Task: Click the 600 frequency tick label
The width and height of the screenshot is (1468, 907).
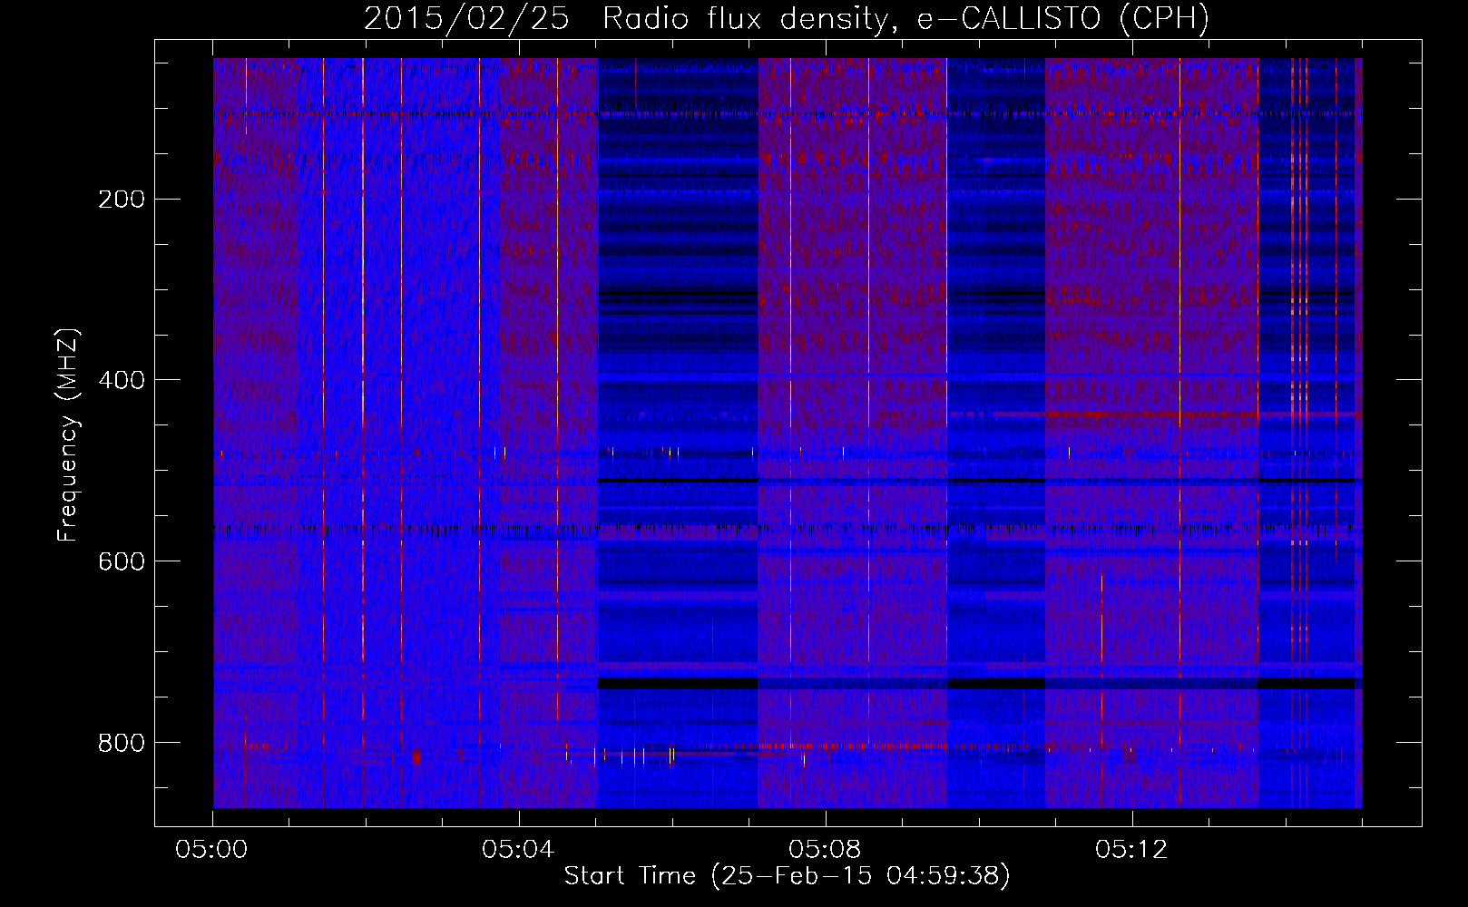Action: tap(121, 561)
